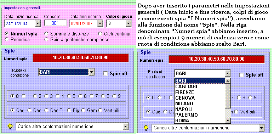This screenshot has height=134, width=274.
Task: Expand Carica altre conformazioni dropdown left panel
Action: [x=125, y=126]
